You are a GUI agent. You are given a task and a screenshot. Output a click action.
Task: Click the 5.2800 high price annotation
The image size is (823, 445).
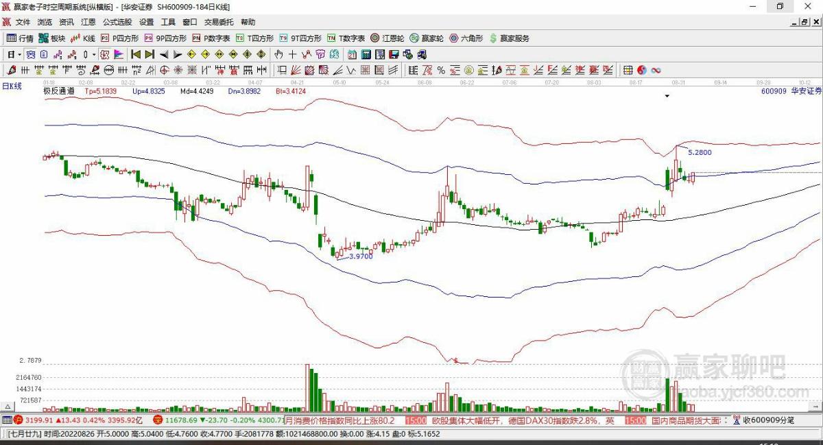(700, 152)
